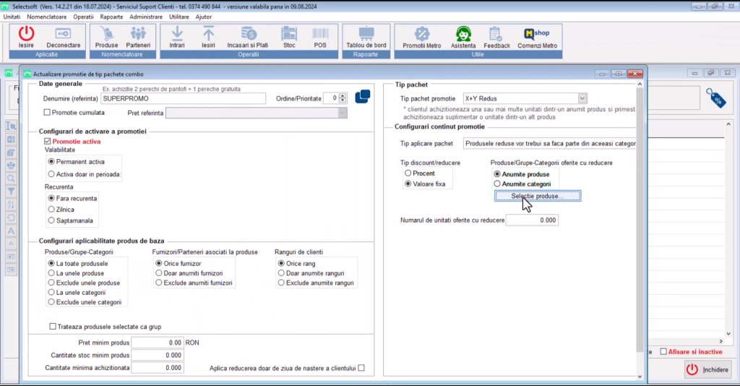This screenshot has height=386, width=740.
Task: Open the Administrare menu
Action: [146, 17]
